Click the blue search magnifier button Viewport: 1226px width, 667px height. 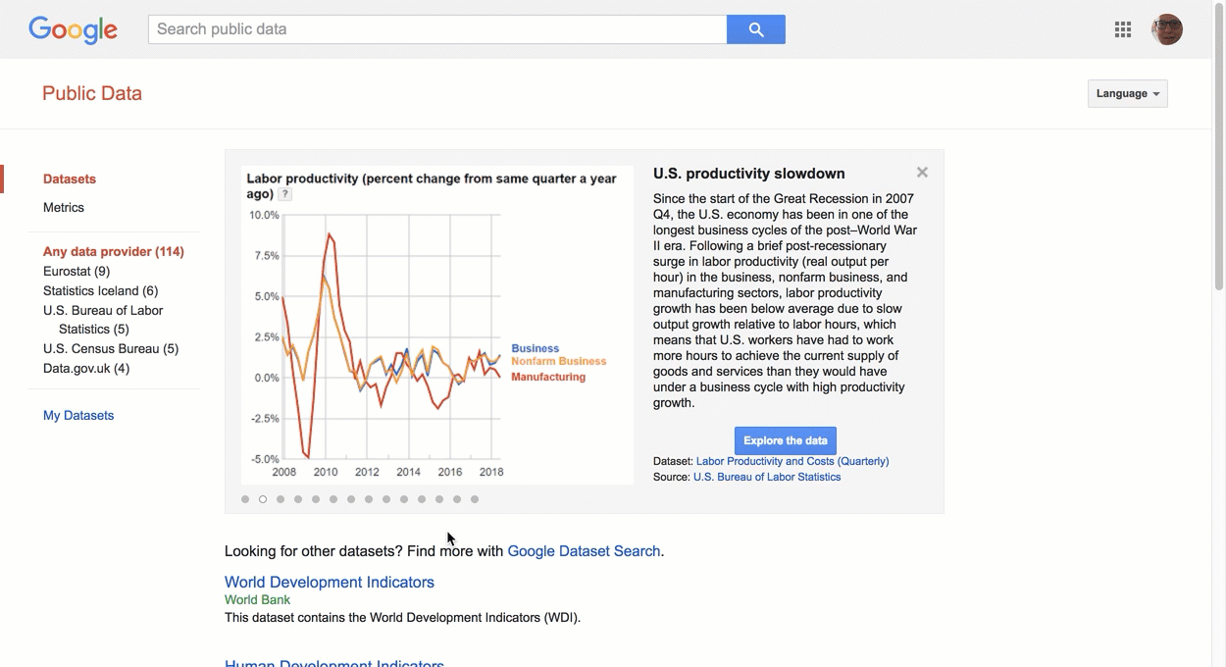point(755,29)
